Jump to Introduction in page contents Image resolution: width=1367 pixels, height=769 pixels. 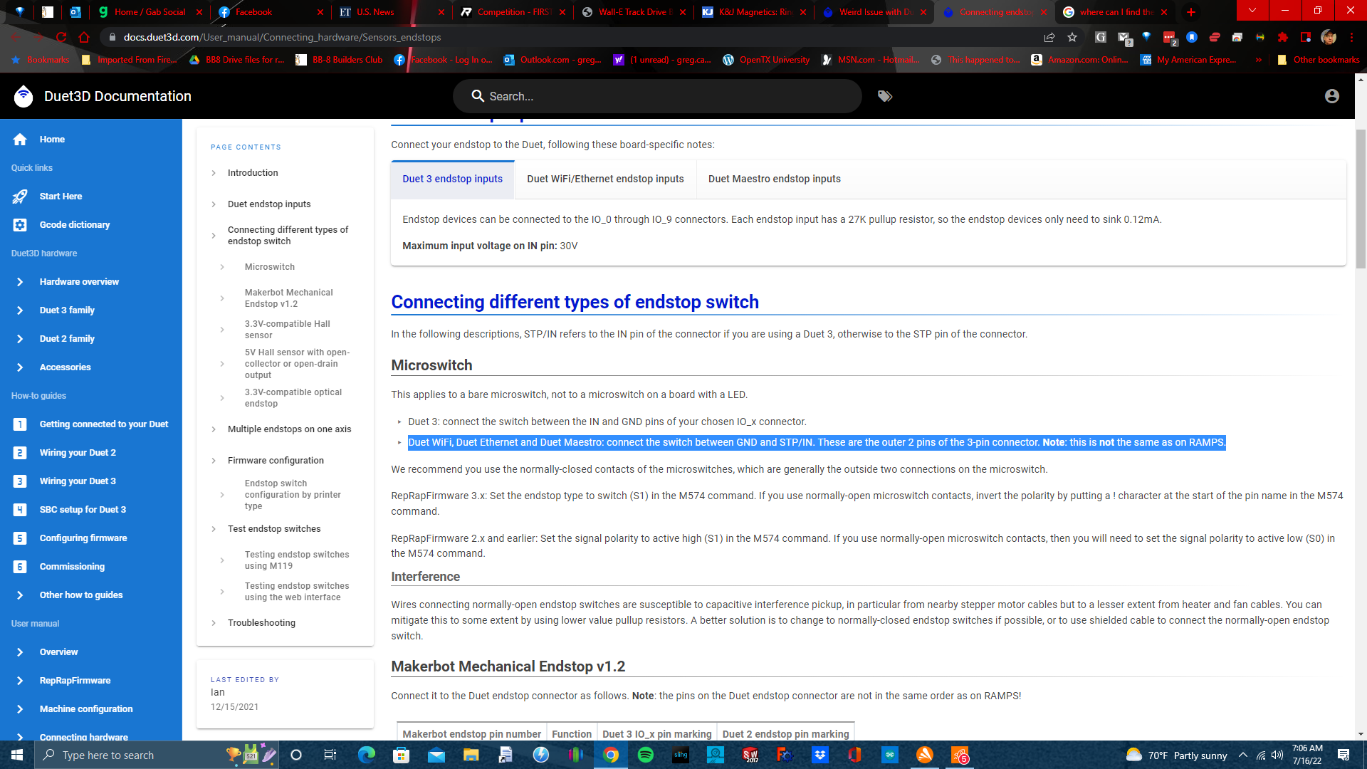pos(253,173)
